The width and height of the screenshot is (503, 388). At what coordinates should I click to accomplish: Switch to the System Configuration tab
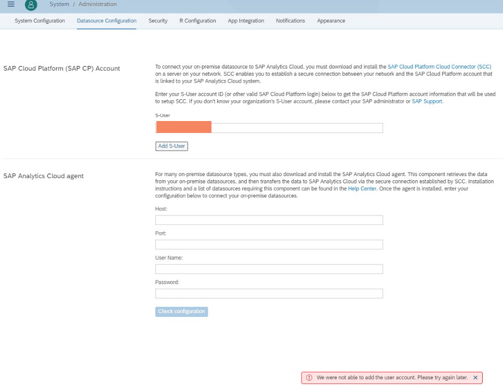click(x=40, y=21)
